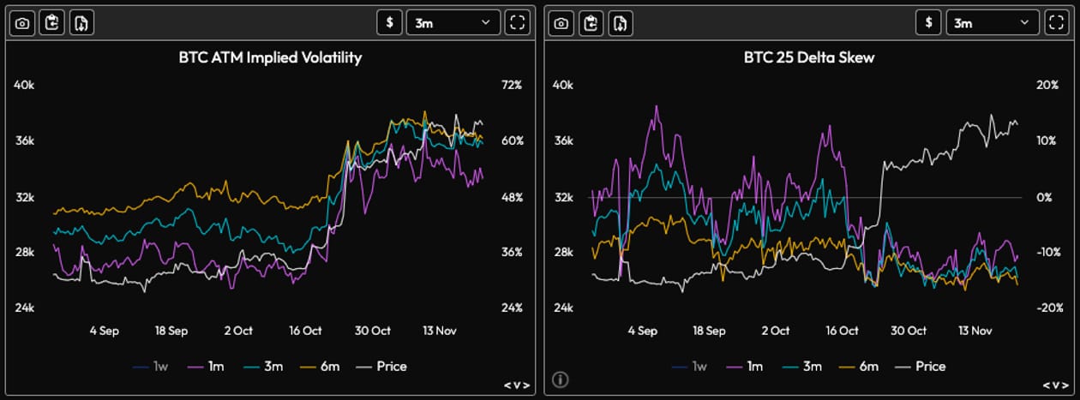Click camera snapshot icon on 25 Delta Skew chart
1080x400 pixels.
tap(561, 23)
